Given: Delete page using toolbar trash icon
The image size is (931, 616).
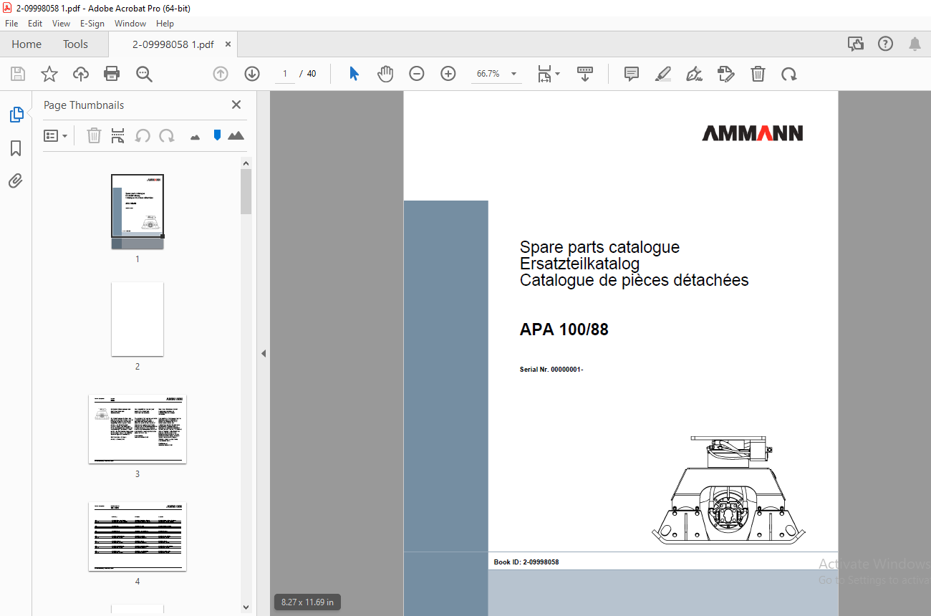Looking at the screenshot, I should 758,74.
